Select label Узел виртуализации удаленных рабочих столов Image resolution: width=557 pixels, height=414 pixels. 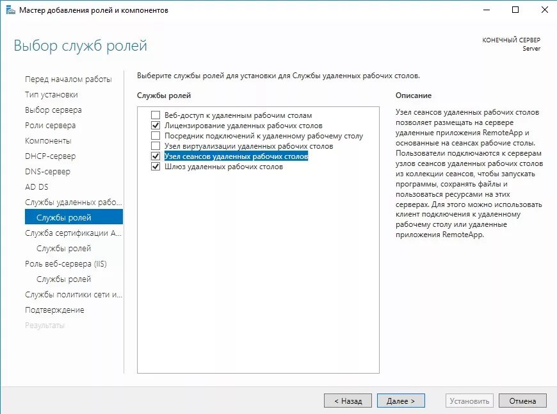tap(248, 146)
